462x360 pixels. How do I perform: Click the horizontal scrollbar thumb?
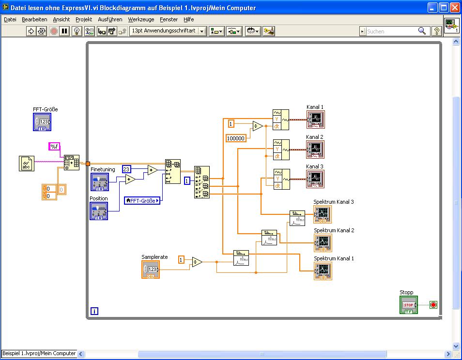(x=262, y=354)
